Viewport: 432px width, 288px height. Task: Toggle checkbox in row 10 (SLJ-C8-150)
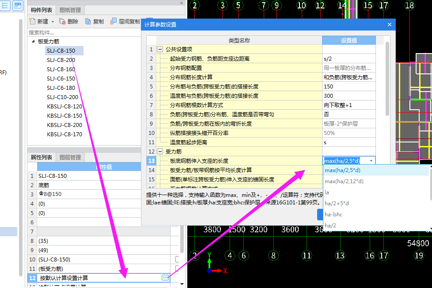tap(177, 259)
